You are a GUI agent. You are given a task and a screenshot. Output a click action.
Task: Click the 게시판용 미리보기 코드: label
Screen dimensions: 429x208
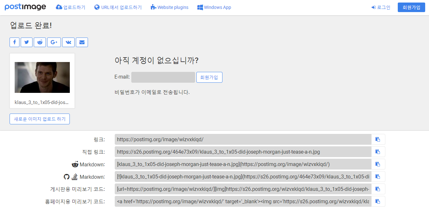click(x=78, y=189)
